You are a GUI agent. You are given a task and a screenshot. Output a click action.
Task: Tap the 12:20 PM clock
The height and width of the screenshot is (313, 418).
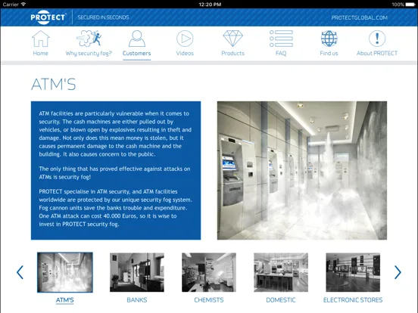point(210,5)
